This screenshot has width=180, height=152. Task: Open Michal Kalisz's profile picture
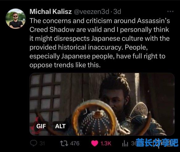coord(16,19)
